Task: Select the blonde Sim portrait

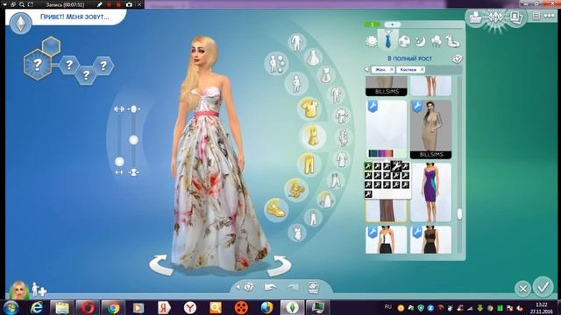Action: tap(18, 290)
